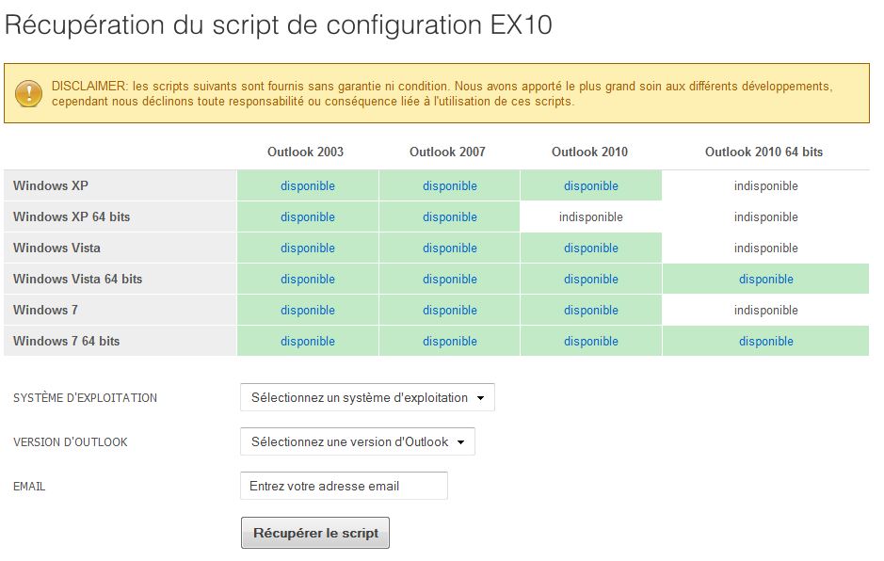Click disponible for Windows 7 64 bits Outlook 2010 64 bits
884x561 pixels.
tap(766, 341)
